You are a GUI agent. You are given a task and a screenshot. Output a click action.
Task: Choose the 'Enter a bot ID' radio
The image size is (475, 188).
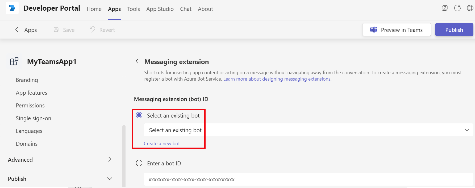point(139,163)
